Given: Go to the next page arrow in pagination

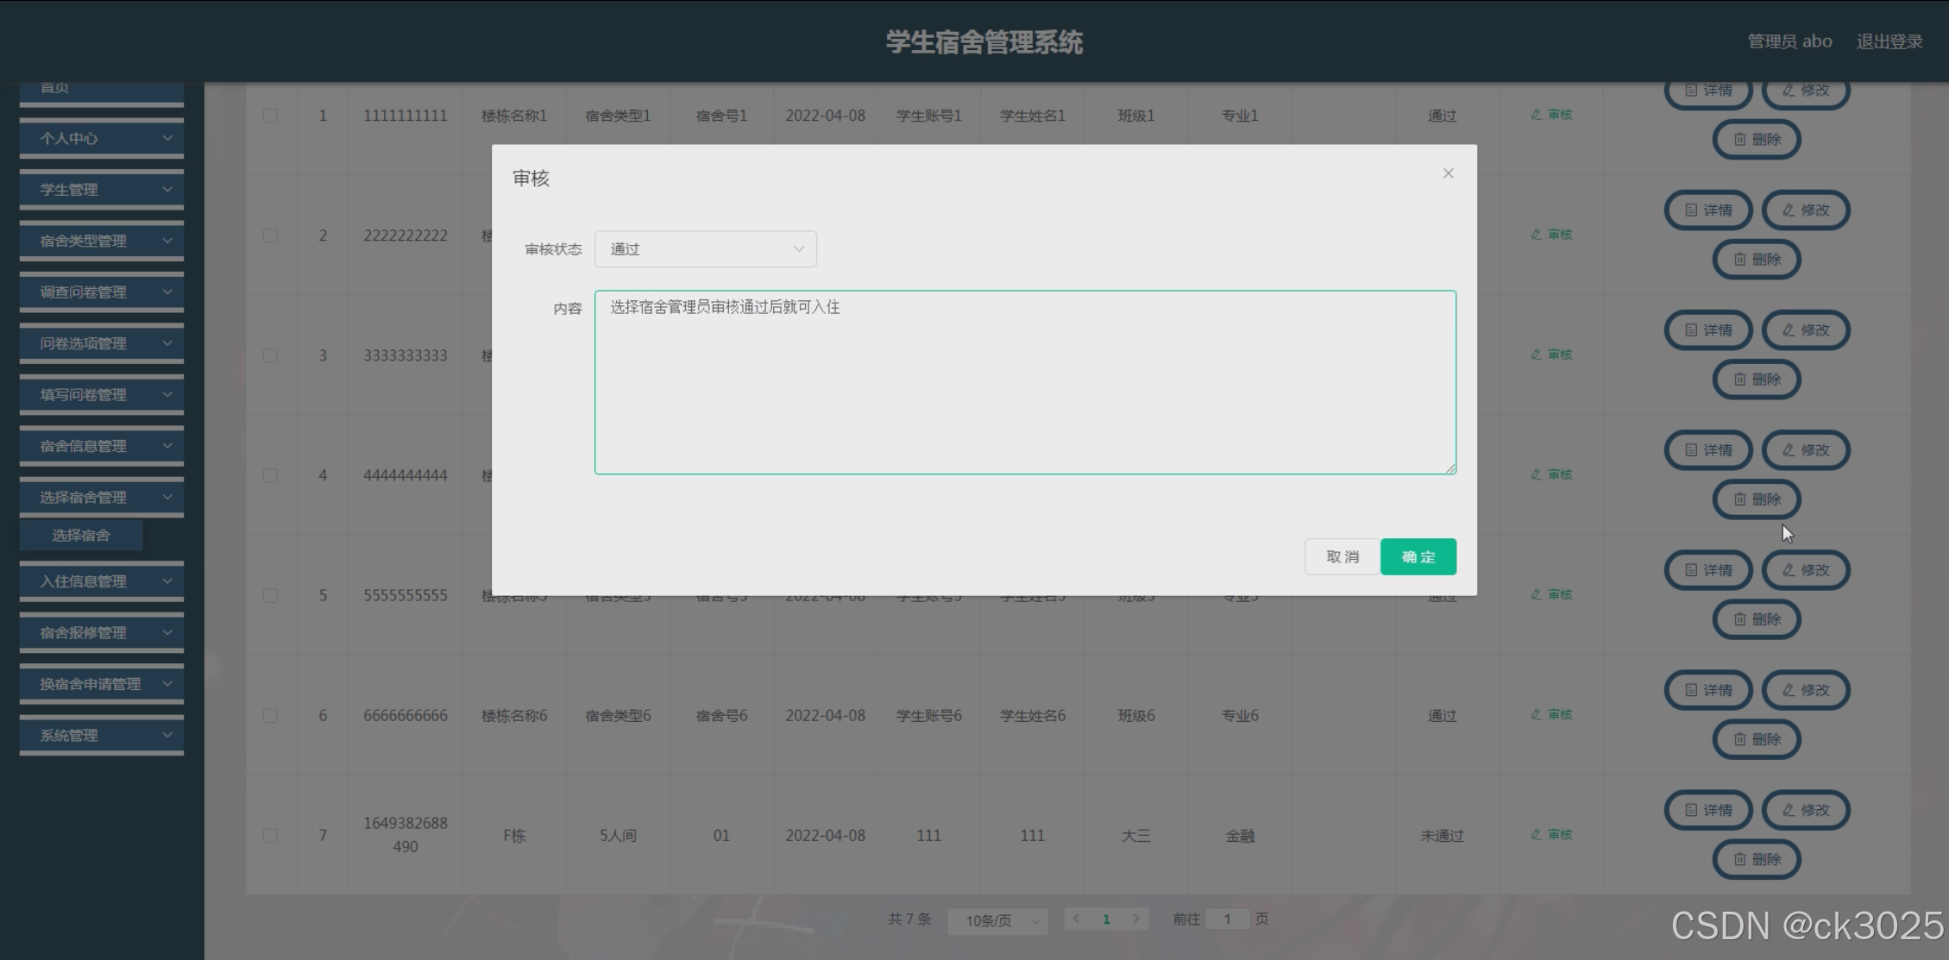Looking at the screenshot, I should [x=1136, y=919].
